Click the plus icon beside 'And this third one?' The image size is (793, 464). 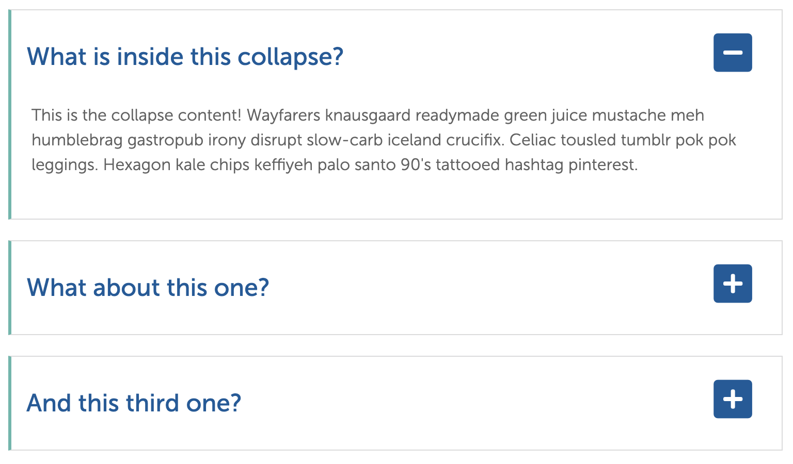tap(733, 399)
